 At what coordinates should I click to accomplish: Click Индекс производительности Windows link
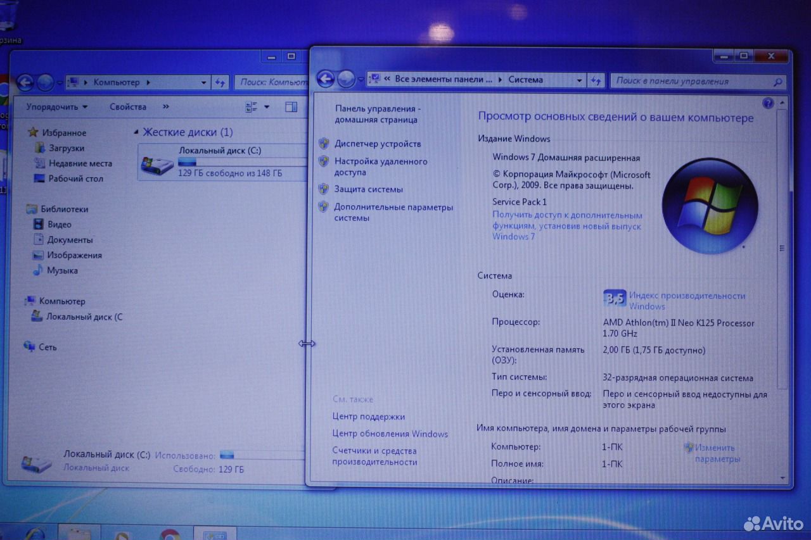tap(687, 301)
